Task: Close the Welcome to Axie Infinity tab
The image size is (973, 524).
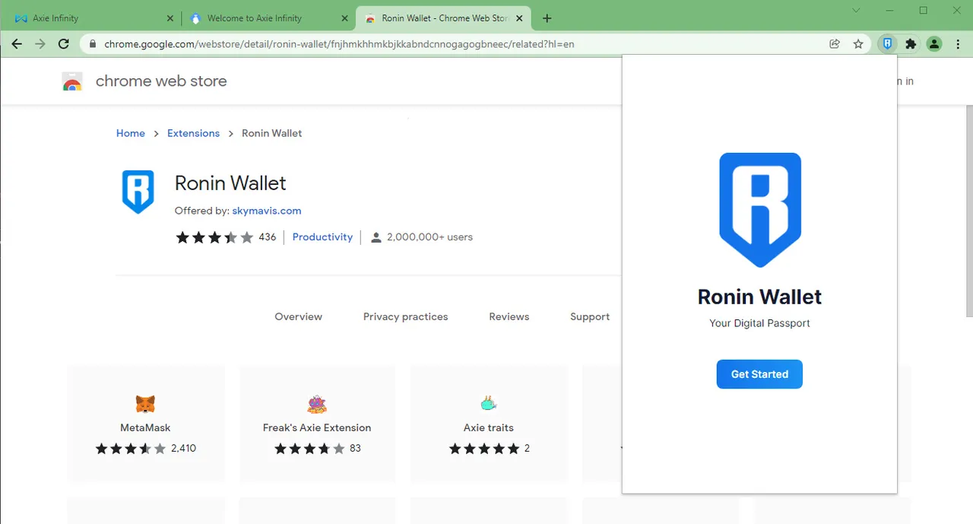Action: pos(345,18)
